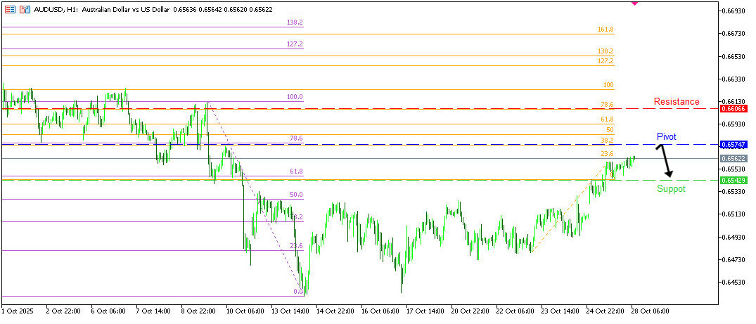Viewport: 756px width, 324px height.
Task: Select the orange 161.8 Fibonacci level label
Action: (x=605, y=30)
